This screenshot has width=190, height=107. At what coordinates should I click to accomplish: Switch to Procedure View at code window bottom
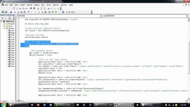17,101
